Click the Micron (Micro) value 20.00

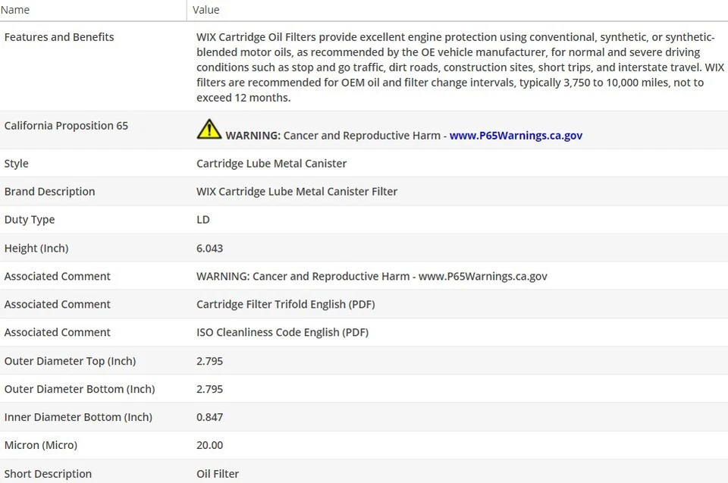click(x=209, y=445)
